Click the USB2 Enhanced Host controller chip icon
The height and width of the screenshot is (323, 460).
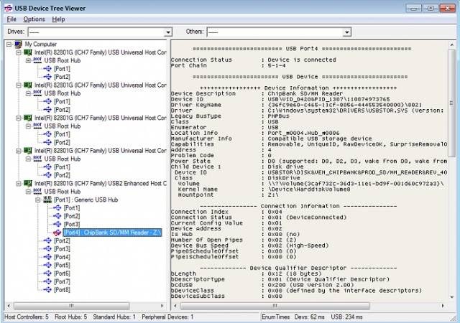(x=27, y=184)
